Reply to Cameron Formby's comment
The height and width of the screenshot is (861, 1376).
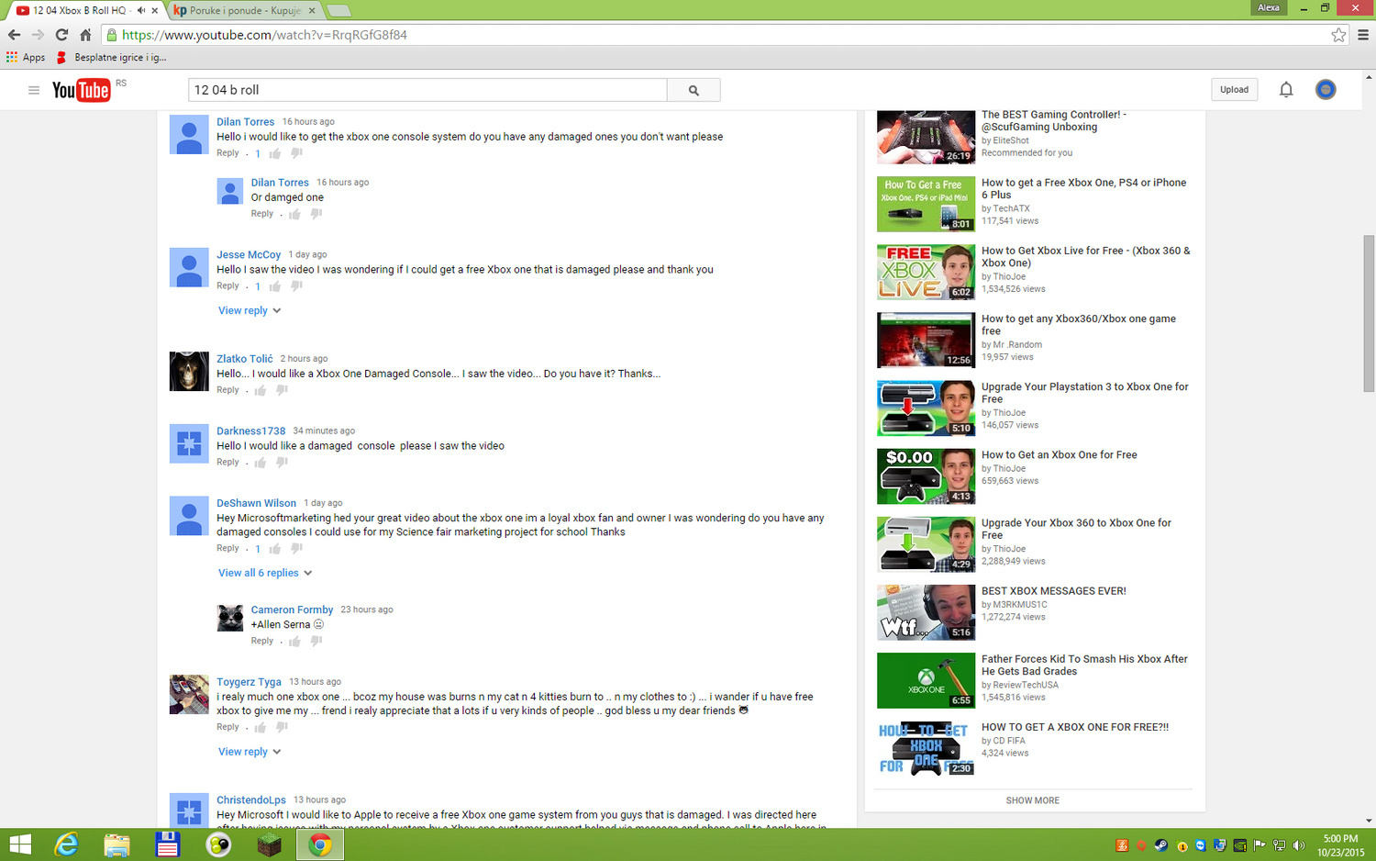tap(262, 641)
